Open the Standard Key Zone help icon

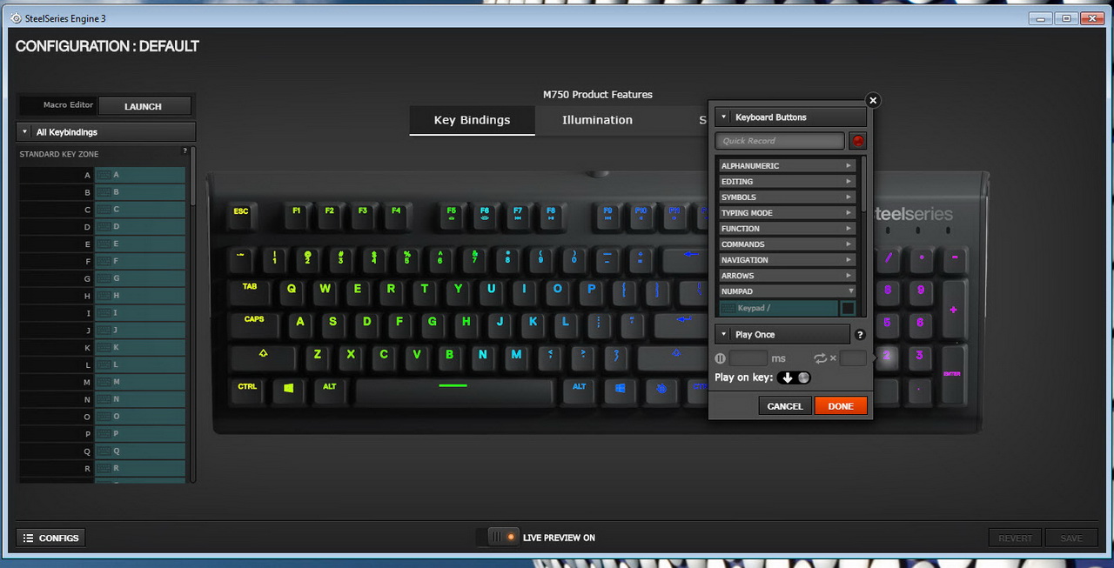[185, 151]
